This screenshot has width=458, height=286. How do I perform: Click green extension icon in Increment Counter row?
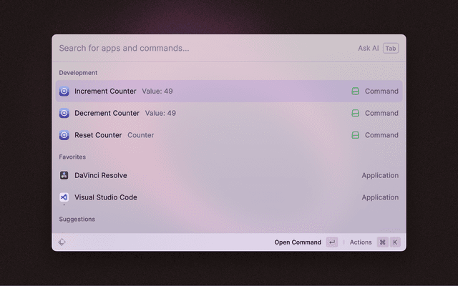(355, 92)
